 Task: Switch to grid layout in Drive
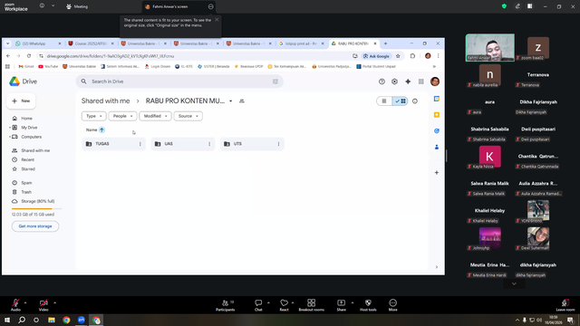[401, 101]
